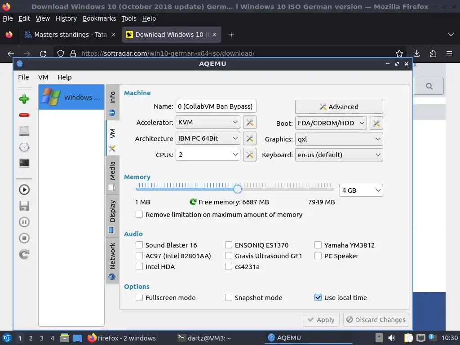
Task: Open the AQEMU File menu
Action: click(23, 77)
